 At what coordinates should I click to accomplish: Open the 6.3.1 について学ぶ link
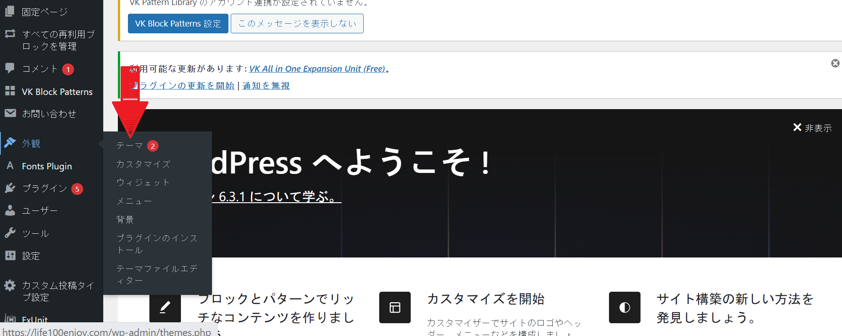pyautogui.click(x=276, y=197)
